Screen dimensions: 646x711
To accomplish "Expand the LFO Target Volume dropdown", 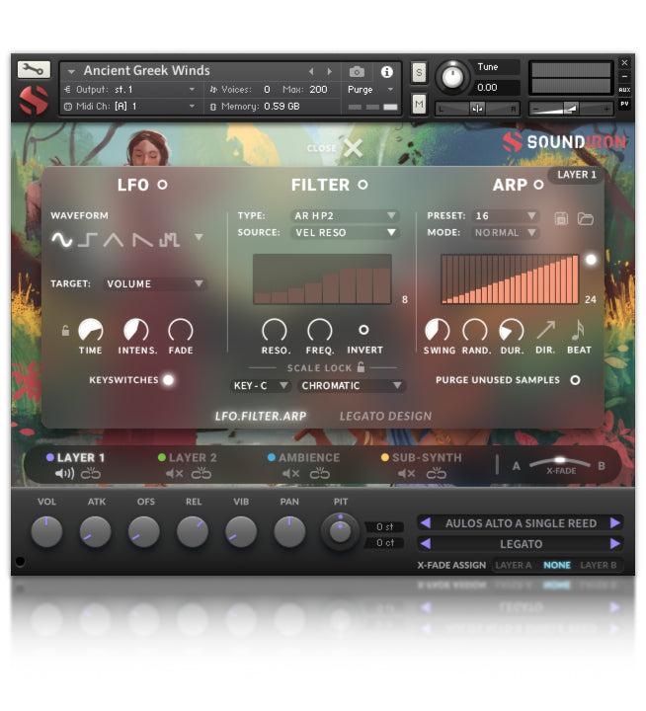I will click(154, 283).
